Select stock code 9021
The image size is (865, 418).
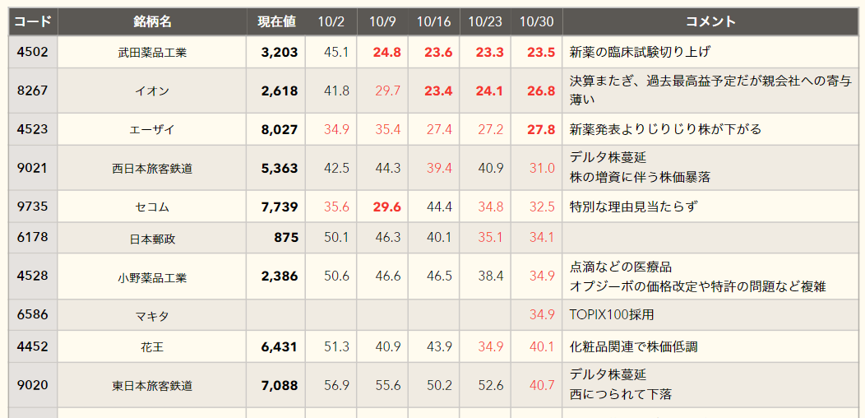[x=33, y=168]
